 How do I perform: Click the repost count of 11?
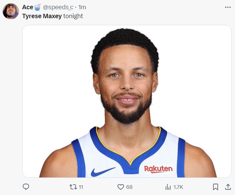pyautogui.click(x=81, y=187)
